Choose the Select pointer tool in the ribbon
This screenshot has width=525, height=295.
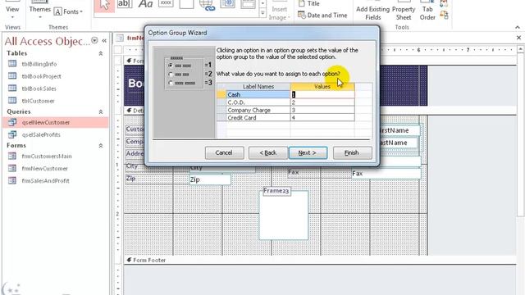point(104,6)
